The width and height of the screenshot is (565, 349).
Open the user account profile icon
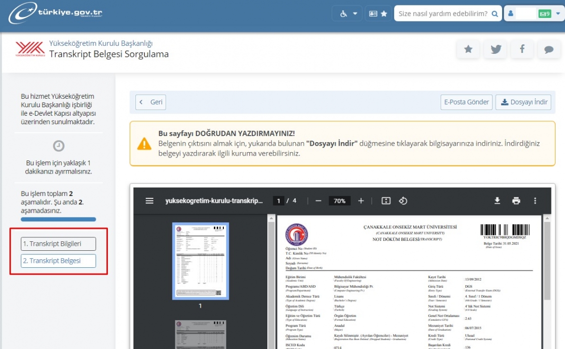[511, 13]
